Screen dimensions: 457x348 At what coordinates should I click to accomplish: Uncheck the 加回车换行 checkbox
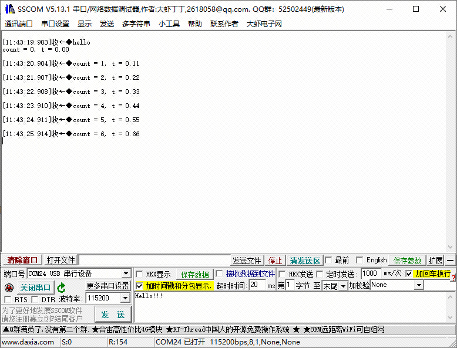tap(409, 273)
